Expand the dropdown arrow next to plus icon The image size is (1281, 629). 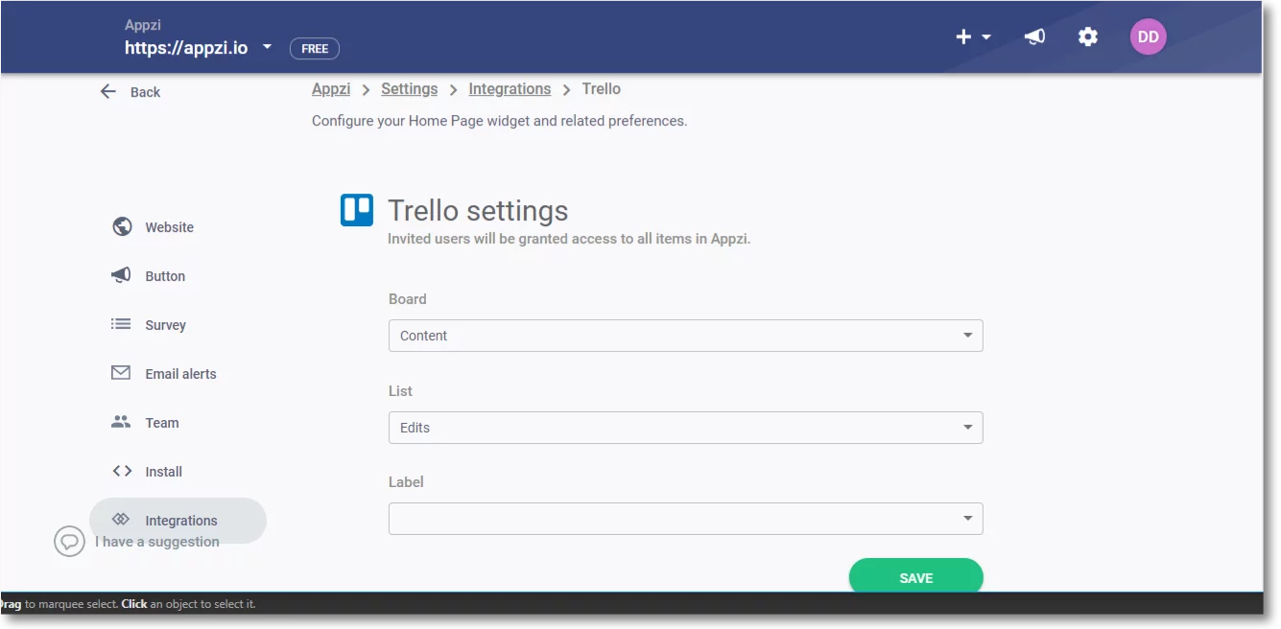[x=986, y=37]
